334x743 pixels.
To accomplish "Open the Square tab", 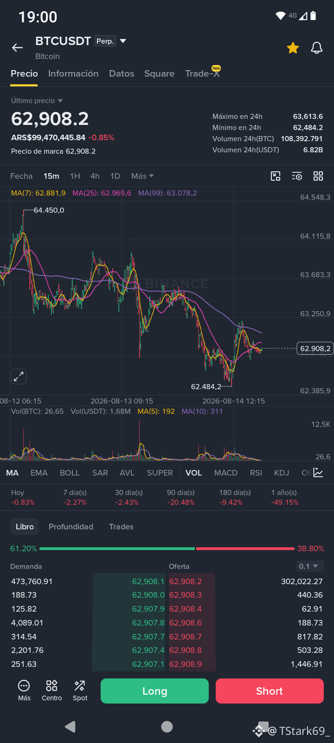I will click(x=159, y=73).
